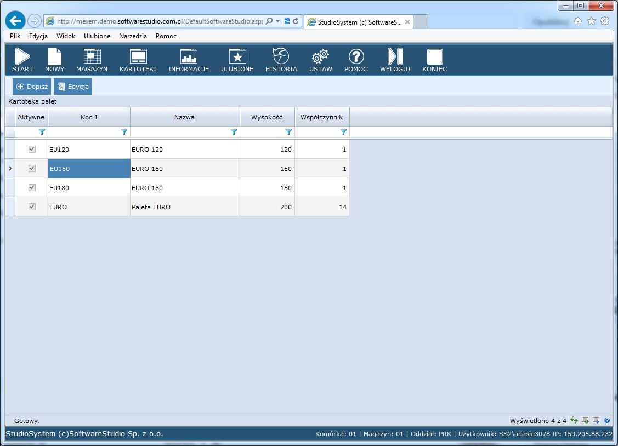Image resolution: width=618 pixels, height=446 pixels.
Task: Open the Pomoc menu
Action: [166, 36]
